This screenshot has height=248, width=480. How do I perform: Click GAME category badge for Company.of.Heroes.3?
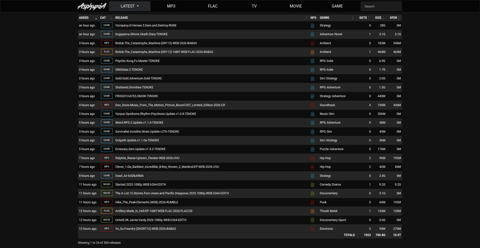(107, 25)
